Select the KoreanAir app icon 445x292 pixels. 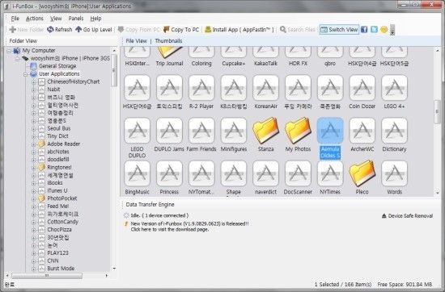[265, 88]
